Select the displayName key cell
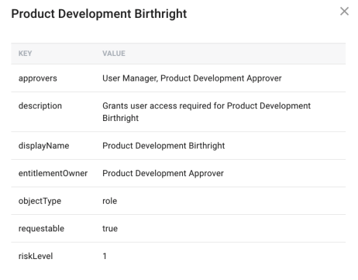This screenshot has width=358, height=280. coord(43,146)
